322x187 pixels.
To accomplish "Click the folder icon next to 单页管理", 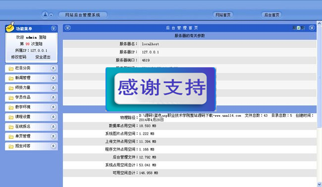I will click(x=11, y=137).
